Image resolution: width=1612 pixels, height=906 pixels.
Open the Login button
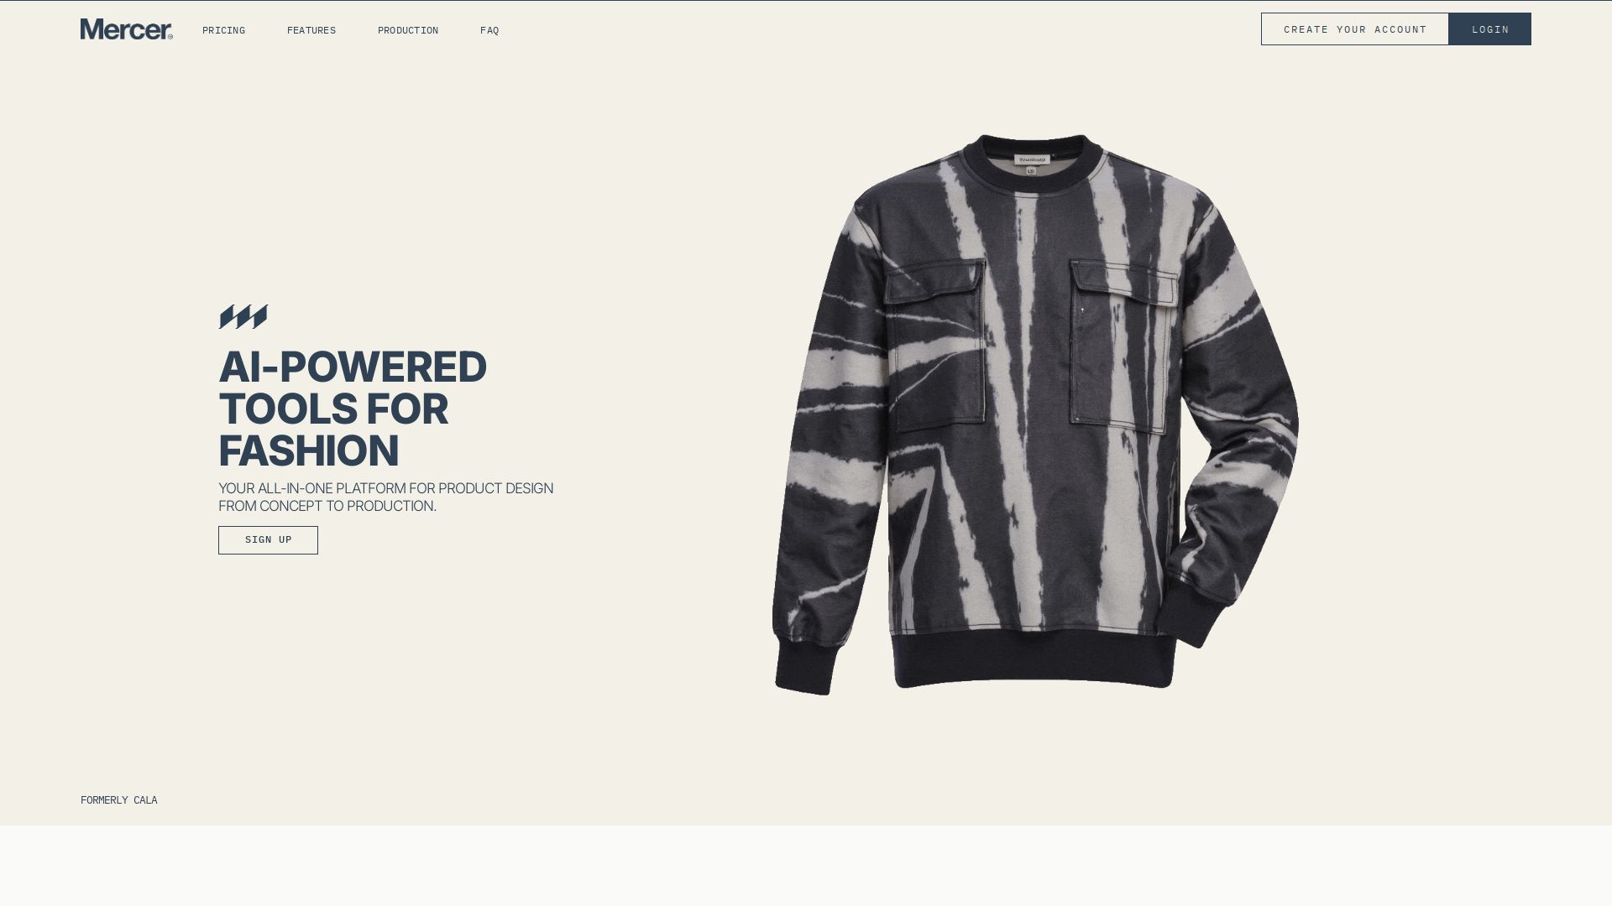(1490, 29)
